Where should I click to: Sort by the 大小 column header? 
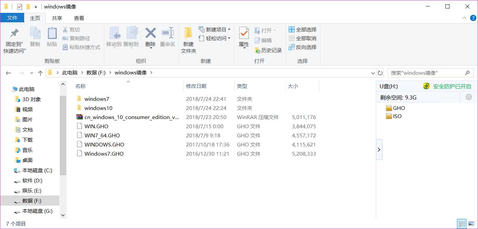pyautogui.click(x=293, y=86)
